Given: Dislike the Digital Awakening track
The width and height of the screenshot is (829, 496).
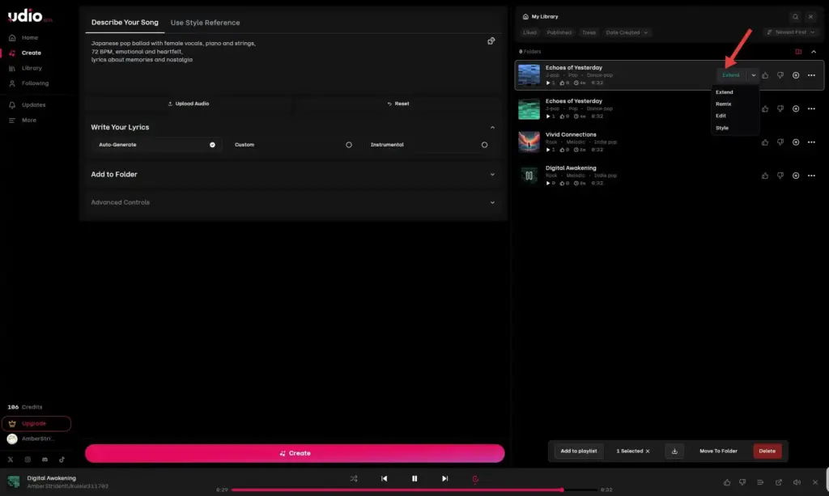Looking at the screenshot, I should click(780, 176).
